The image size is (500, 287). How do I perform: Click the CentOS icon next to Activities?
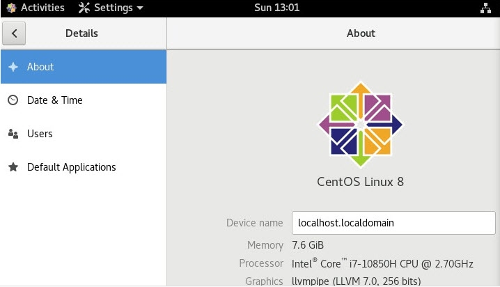(11, 8)
